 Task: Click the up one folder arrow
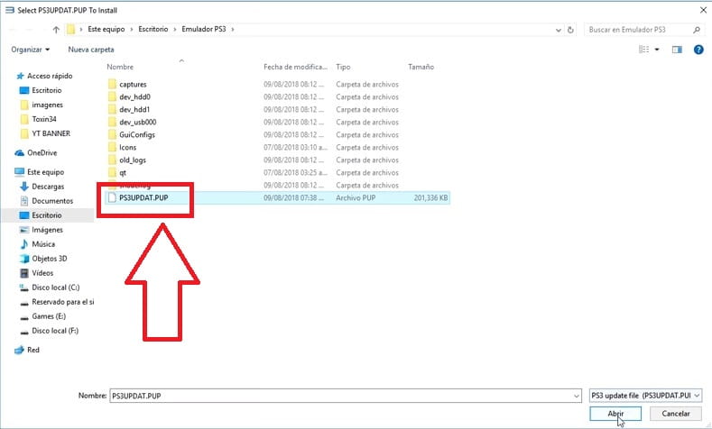(56, 30)
